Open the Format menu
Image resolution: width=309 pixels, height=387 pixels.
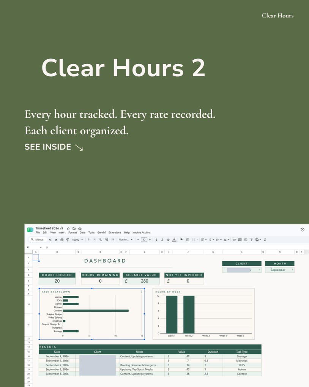click(x=73, y=232)
